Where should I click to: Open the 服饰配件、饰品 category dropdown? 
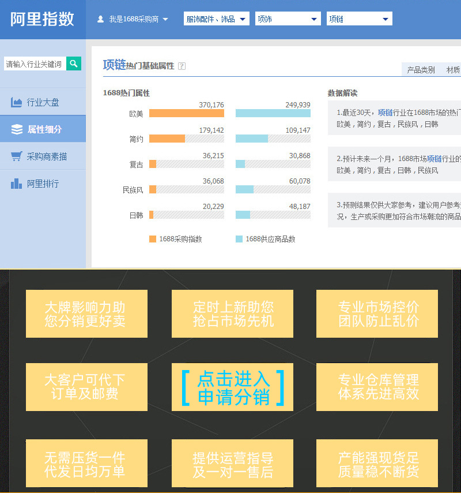217,19
